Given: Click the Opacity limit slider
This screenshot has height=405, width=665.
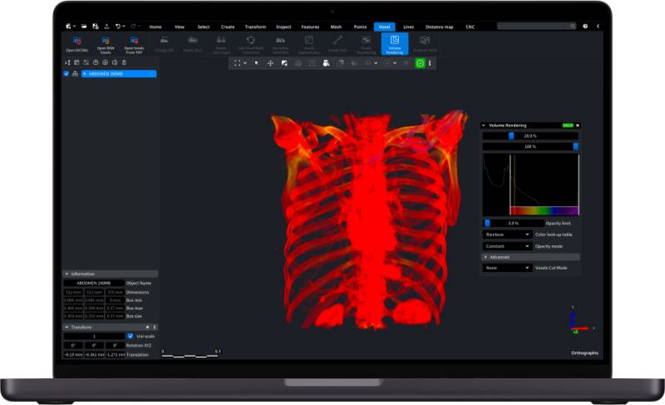Looking at the screenshot, I should point(513,223).
